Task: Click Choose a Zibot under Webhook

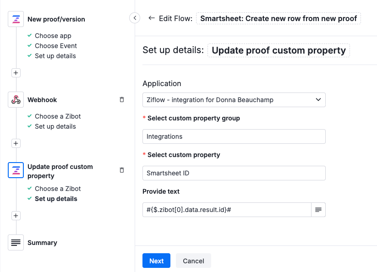Action: 57,116
